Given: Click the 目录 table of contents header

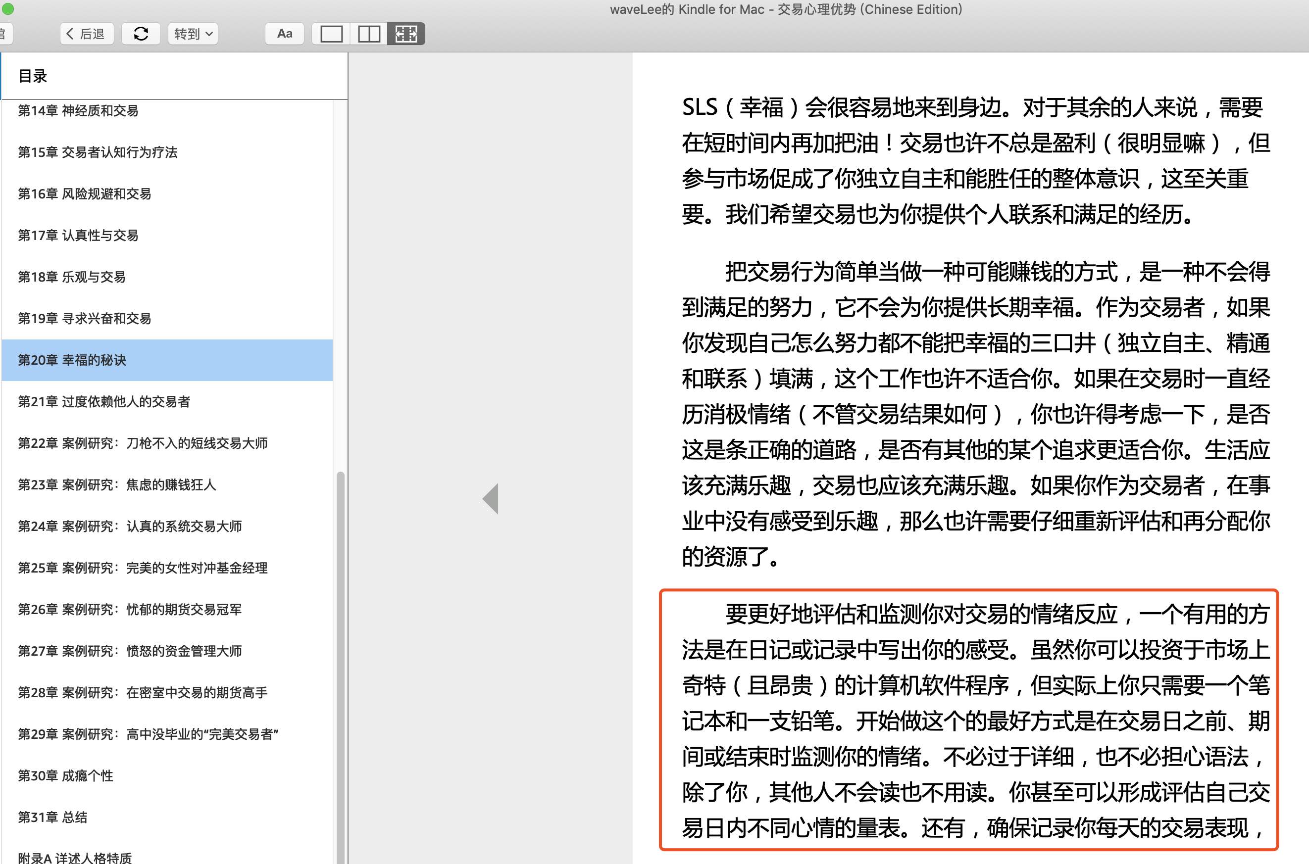Looking at the screenshot, I should [x=33, y=76].
